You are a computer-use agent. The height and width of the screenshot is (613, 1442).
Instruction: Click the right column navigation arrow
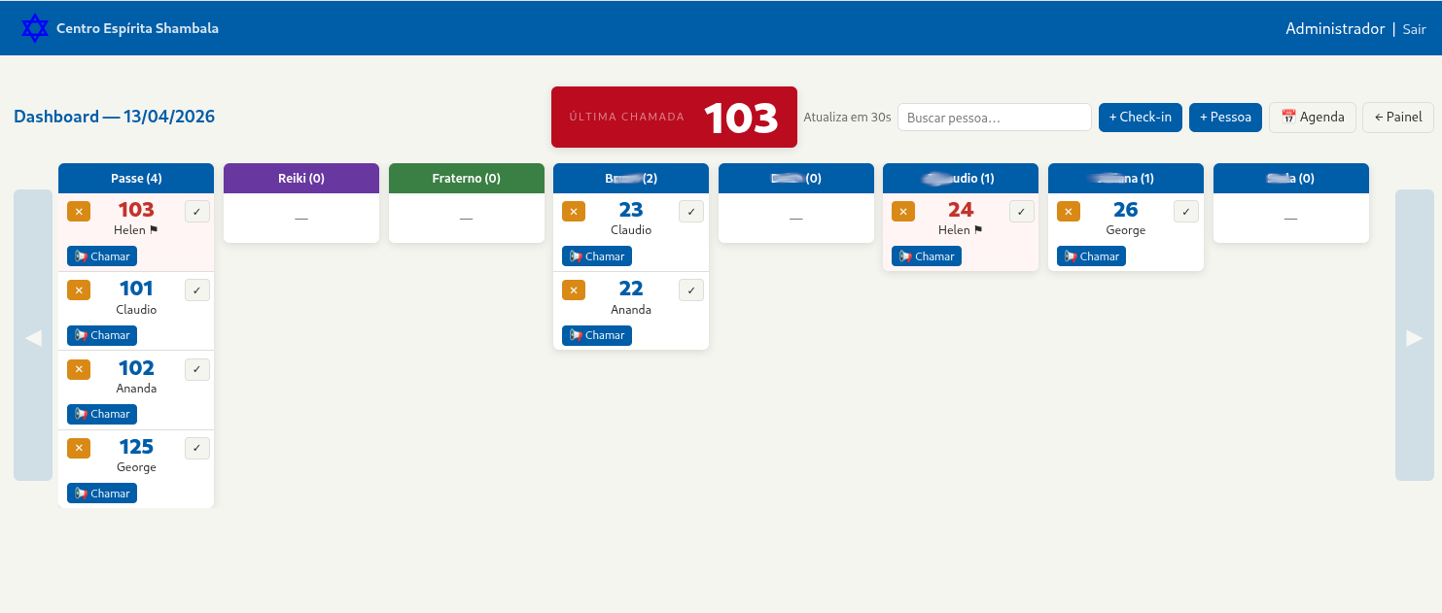click(1414, 337)
